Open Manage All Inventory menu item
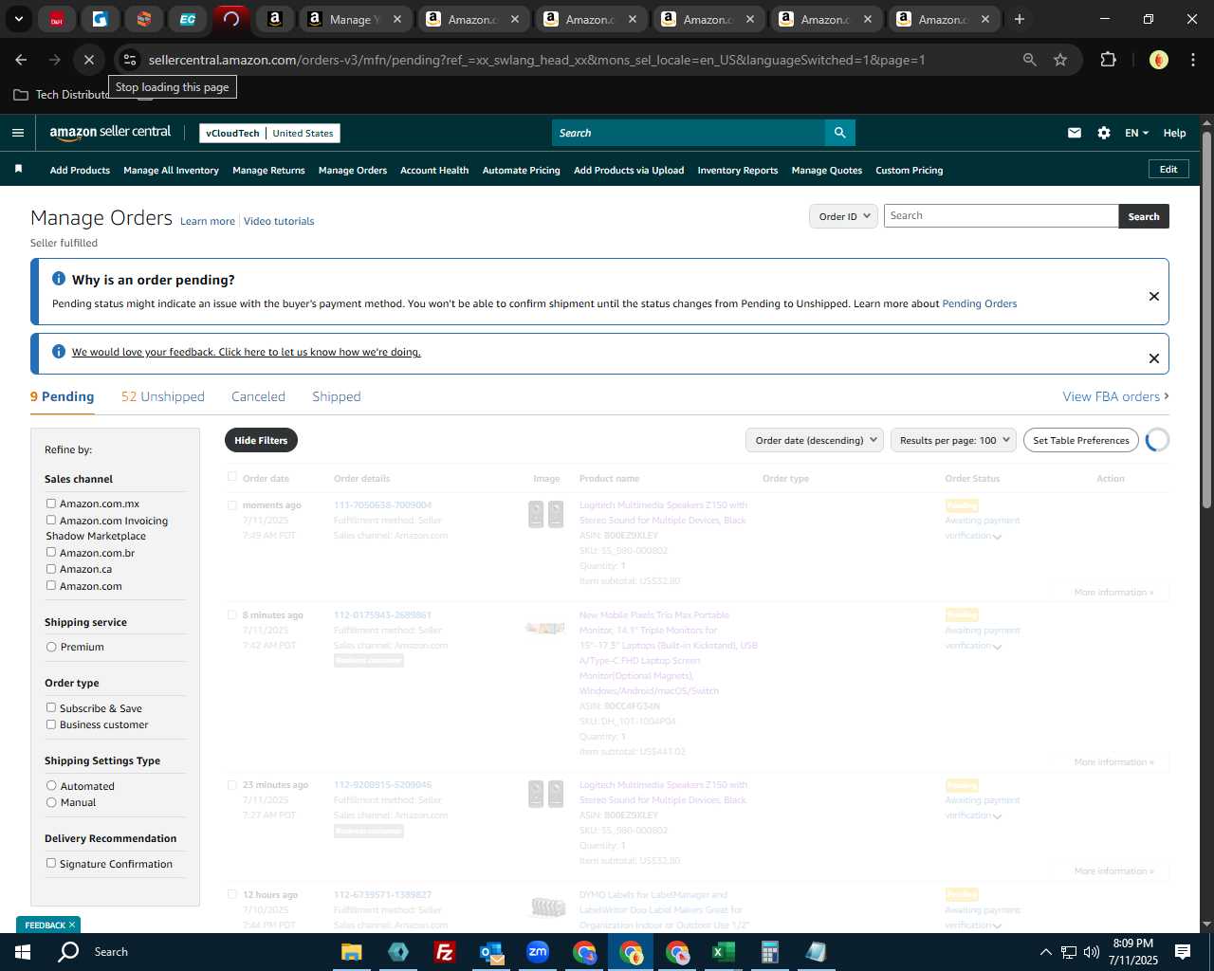Viewport: 1214px width, 971px height. [171, 171]
